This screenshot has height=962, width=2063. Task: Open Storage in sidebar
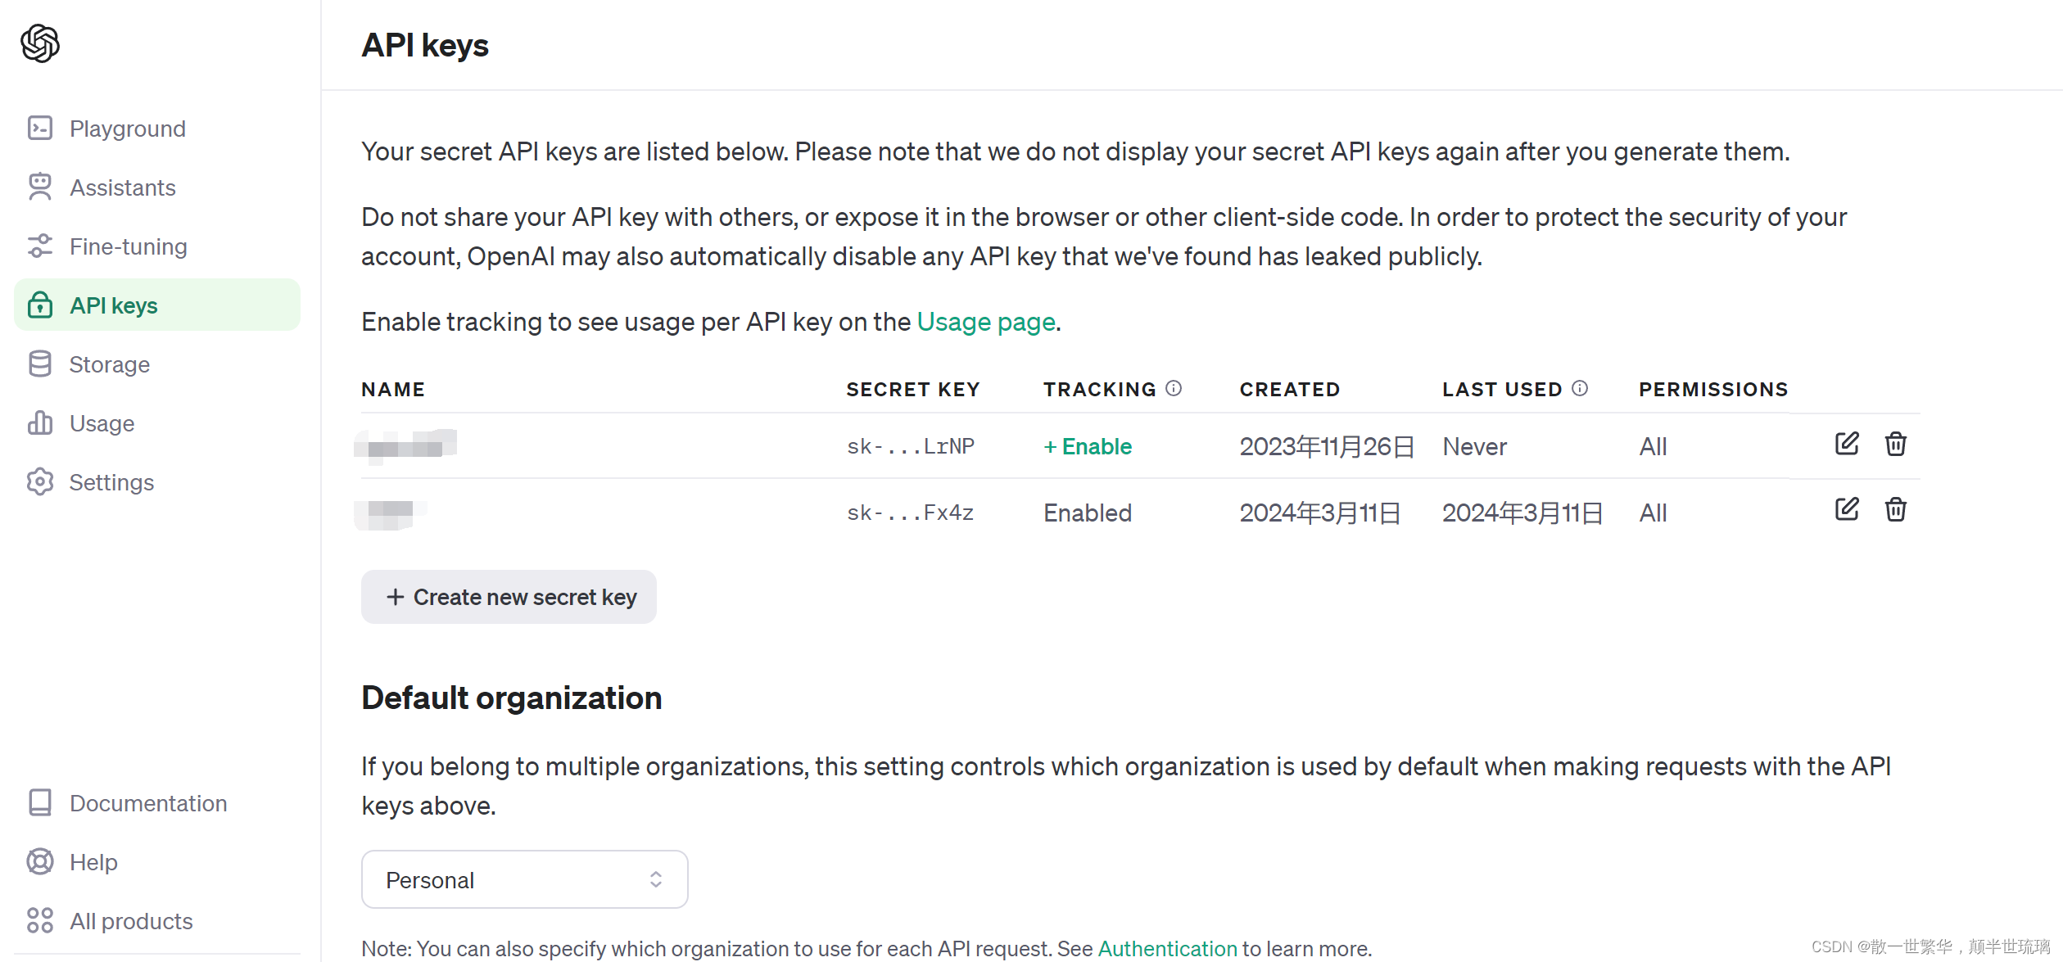(157, 364)
